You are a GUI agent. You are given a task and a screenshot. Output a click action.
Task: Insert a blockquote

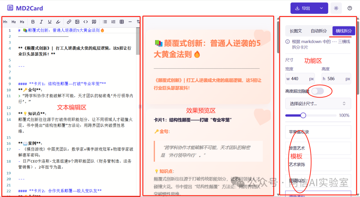94,22
